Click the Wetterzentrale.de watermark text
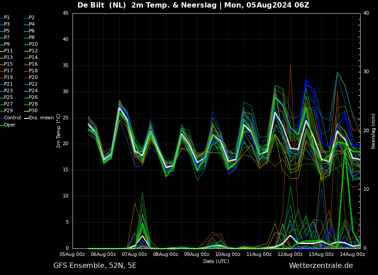This screenshot has width=378, height=275. click(x=321, y=266)
